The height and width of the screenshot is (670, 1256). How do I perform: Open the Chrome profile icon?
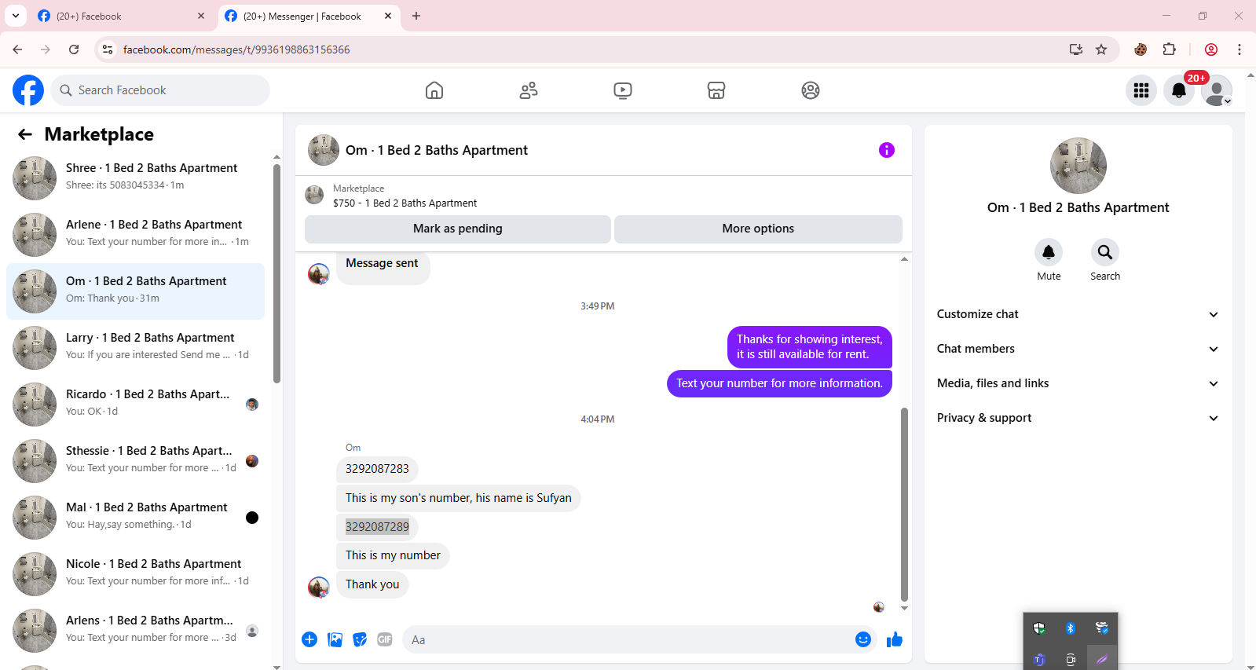pos(1211,49)
